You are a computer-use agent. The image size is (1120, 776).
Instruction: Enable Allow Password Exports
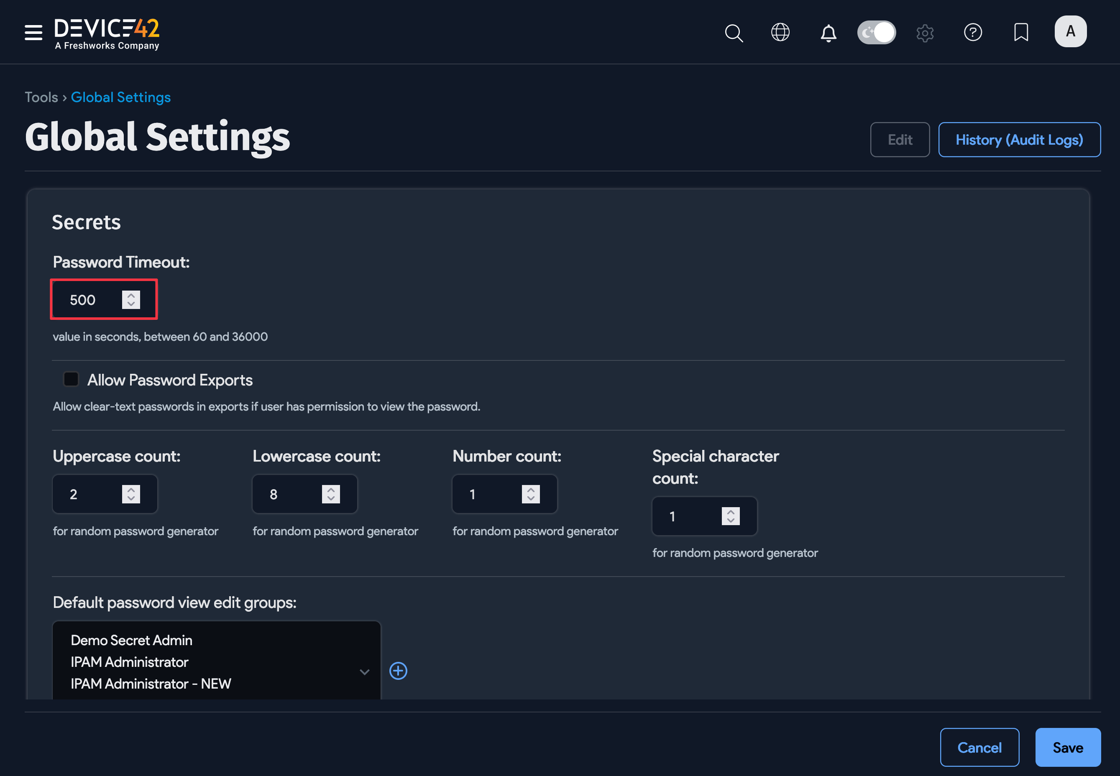[71, 379]
